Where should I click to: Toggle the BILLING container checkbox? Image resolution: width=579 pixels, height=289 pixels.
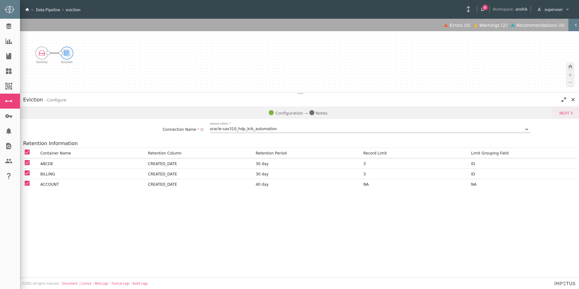pos(27,173)
